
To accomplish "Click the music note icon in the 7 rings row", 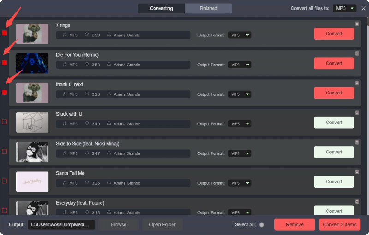I will click(x=65, y=35).
